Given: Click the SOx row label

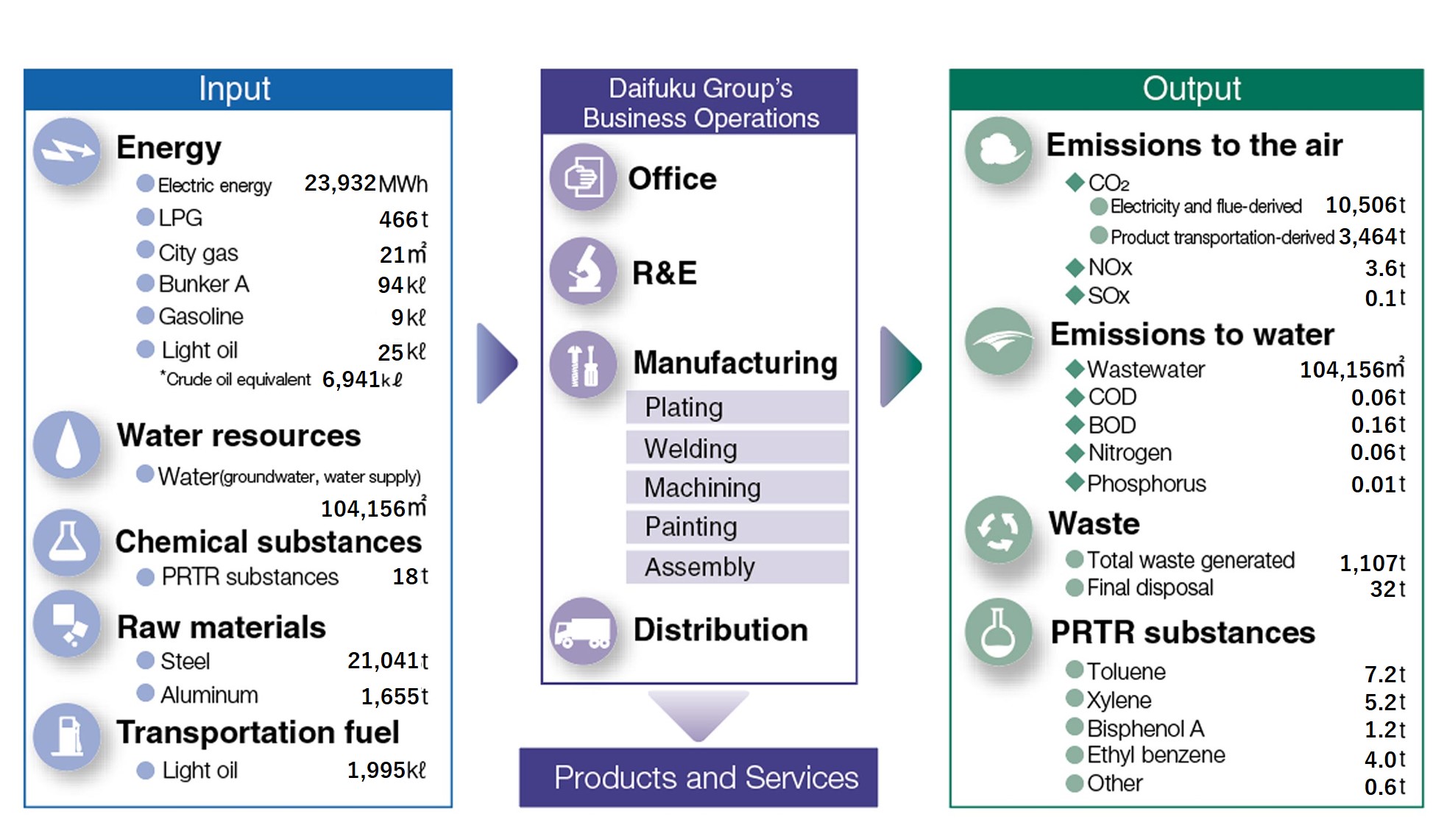Looking at the screenshot, I should pos(1108,296).
